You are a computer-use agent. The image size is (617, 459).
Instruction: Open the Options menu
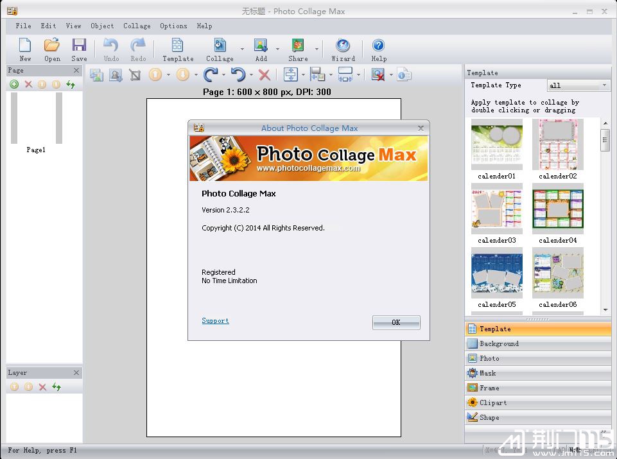(173, 26)
